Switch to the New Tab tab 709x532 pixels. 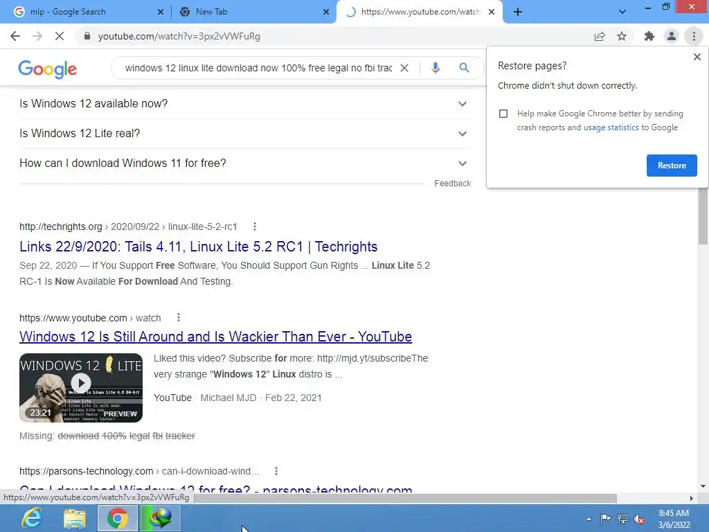253,12
